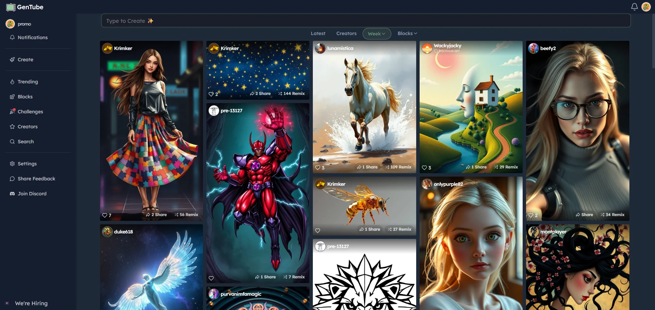655x310 pixels.
Task: Open Wackyjacky's profile from the landscape card
Action: [447, 46]
